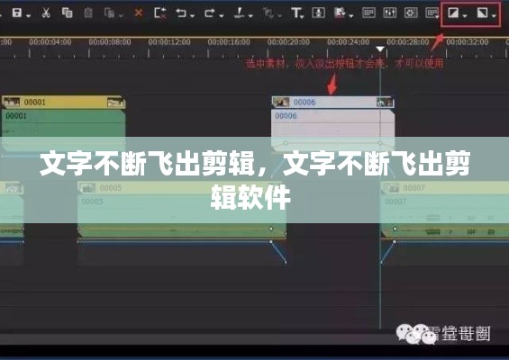
Task: Open the add cut point dropdown arrow
Action: coord(250,16)
